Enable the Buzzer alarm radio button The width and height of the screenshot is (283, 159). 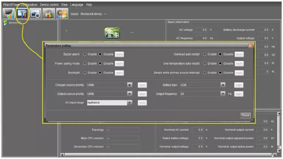click(85, 54)
